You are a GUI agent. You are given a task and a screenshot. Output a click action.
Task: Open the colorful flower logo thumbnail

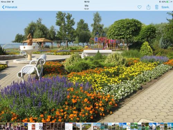click(x=128, y=126)
